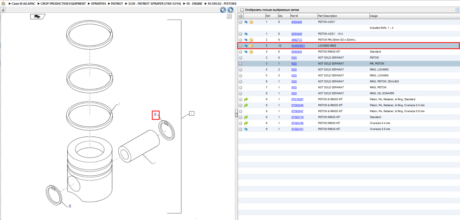Add part 8094846 with its plus circle

tap(241, 22)
